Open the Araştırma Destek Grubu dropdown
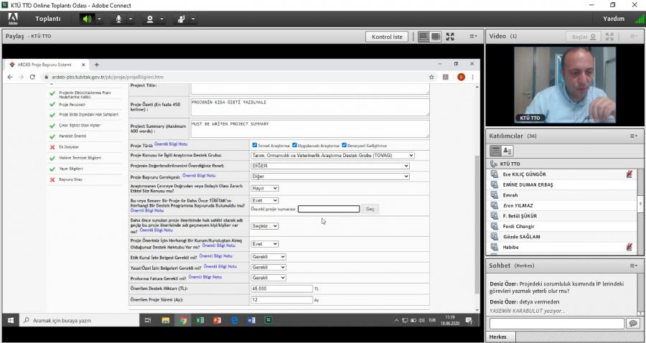The image size is (646, 343). (x=332, y=155)
